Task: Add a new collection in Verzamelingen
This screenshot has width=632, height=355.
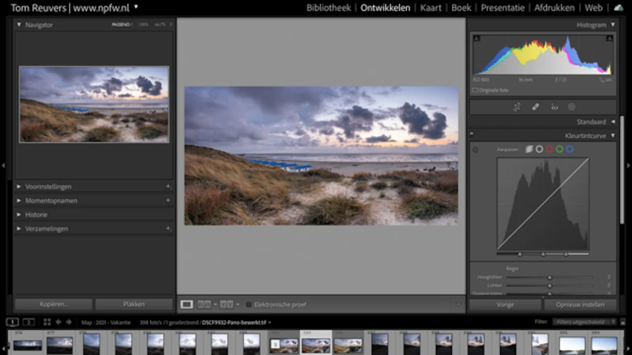Action: [x=168, y=228]
